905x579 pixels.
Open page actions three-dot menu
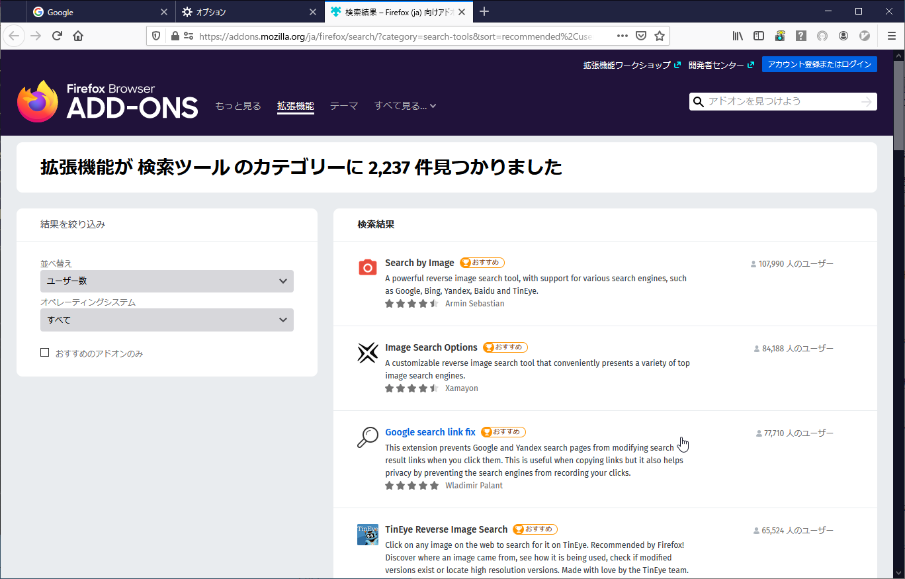pyautogui.click(x=623, y=36)
